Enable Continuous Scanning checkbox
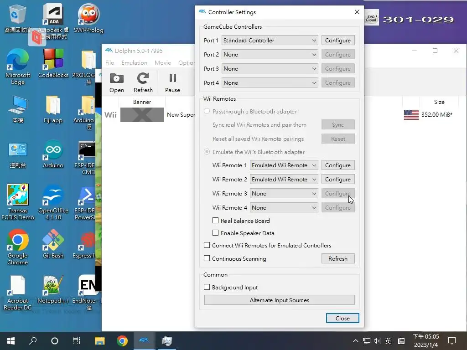The width and height of the screenshot is (467, 350). point(207,258)
